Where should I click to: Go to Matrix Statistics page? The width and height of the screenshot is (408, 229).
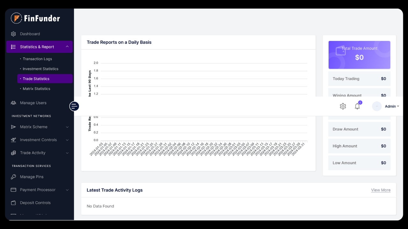pyautogui.click(x=36, y=89)
